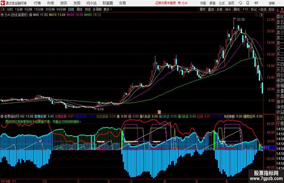Click the 叠加 toolbar button

pos(211,9)
